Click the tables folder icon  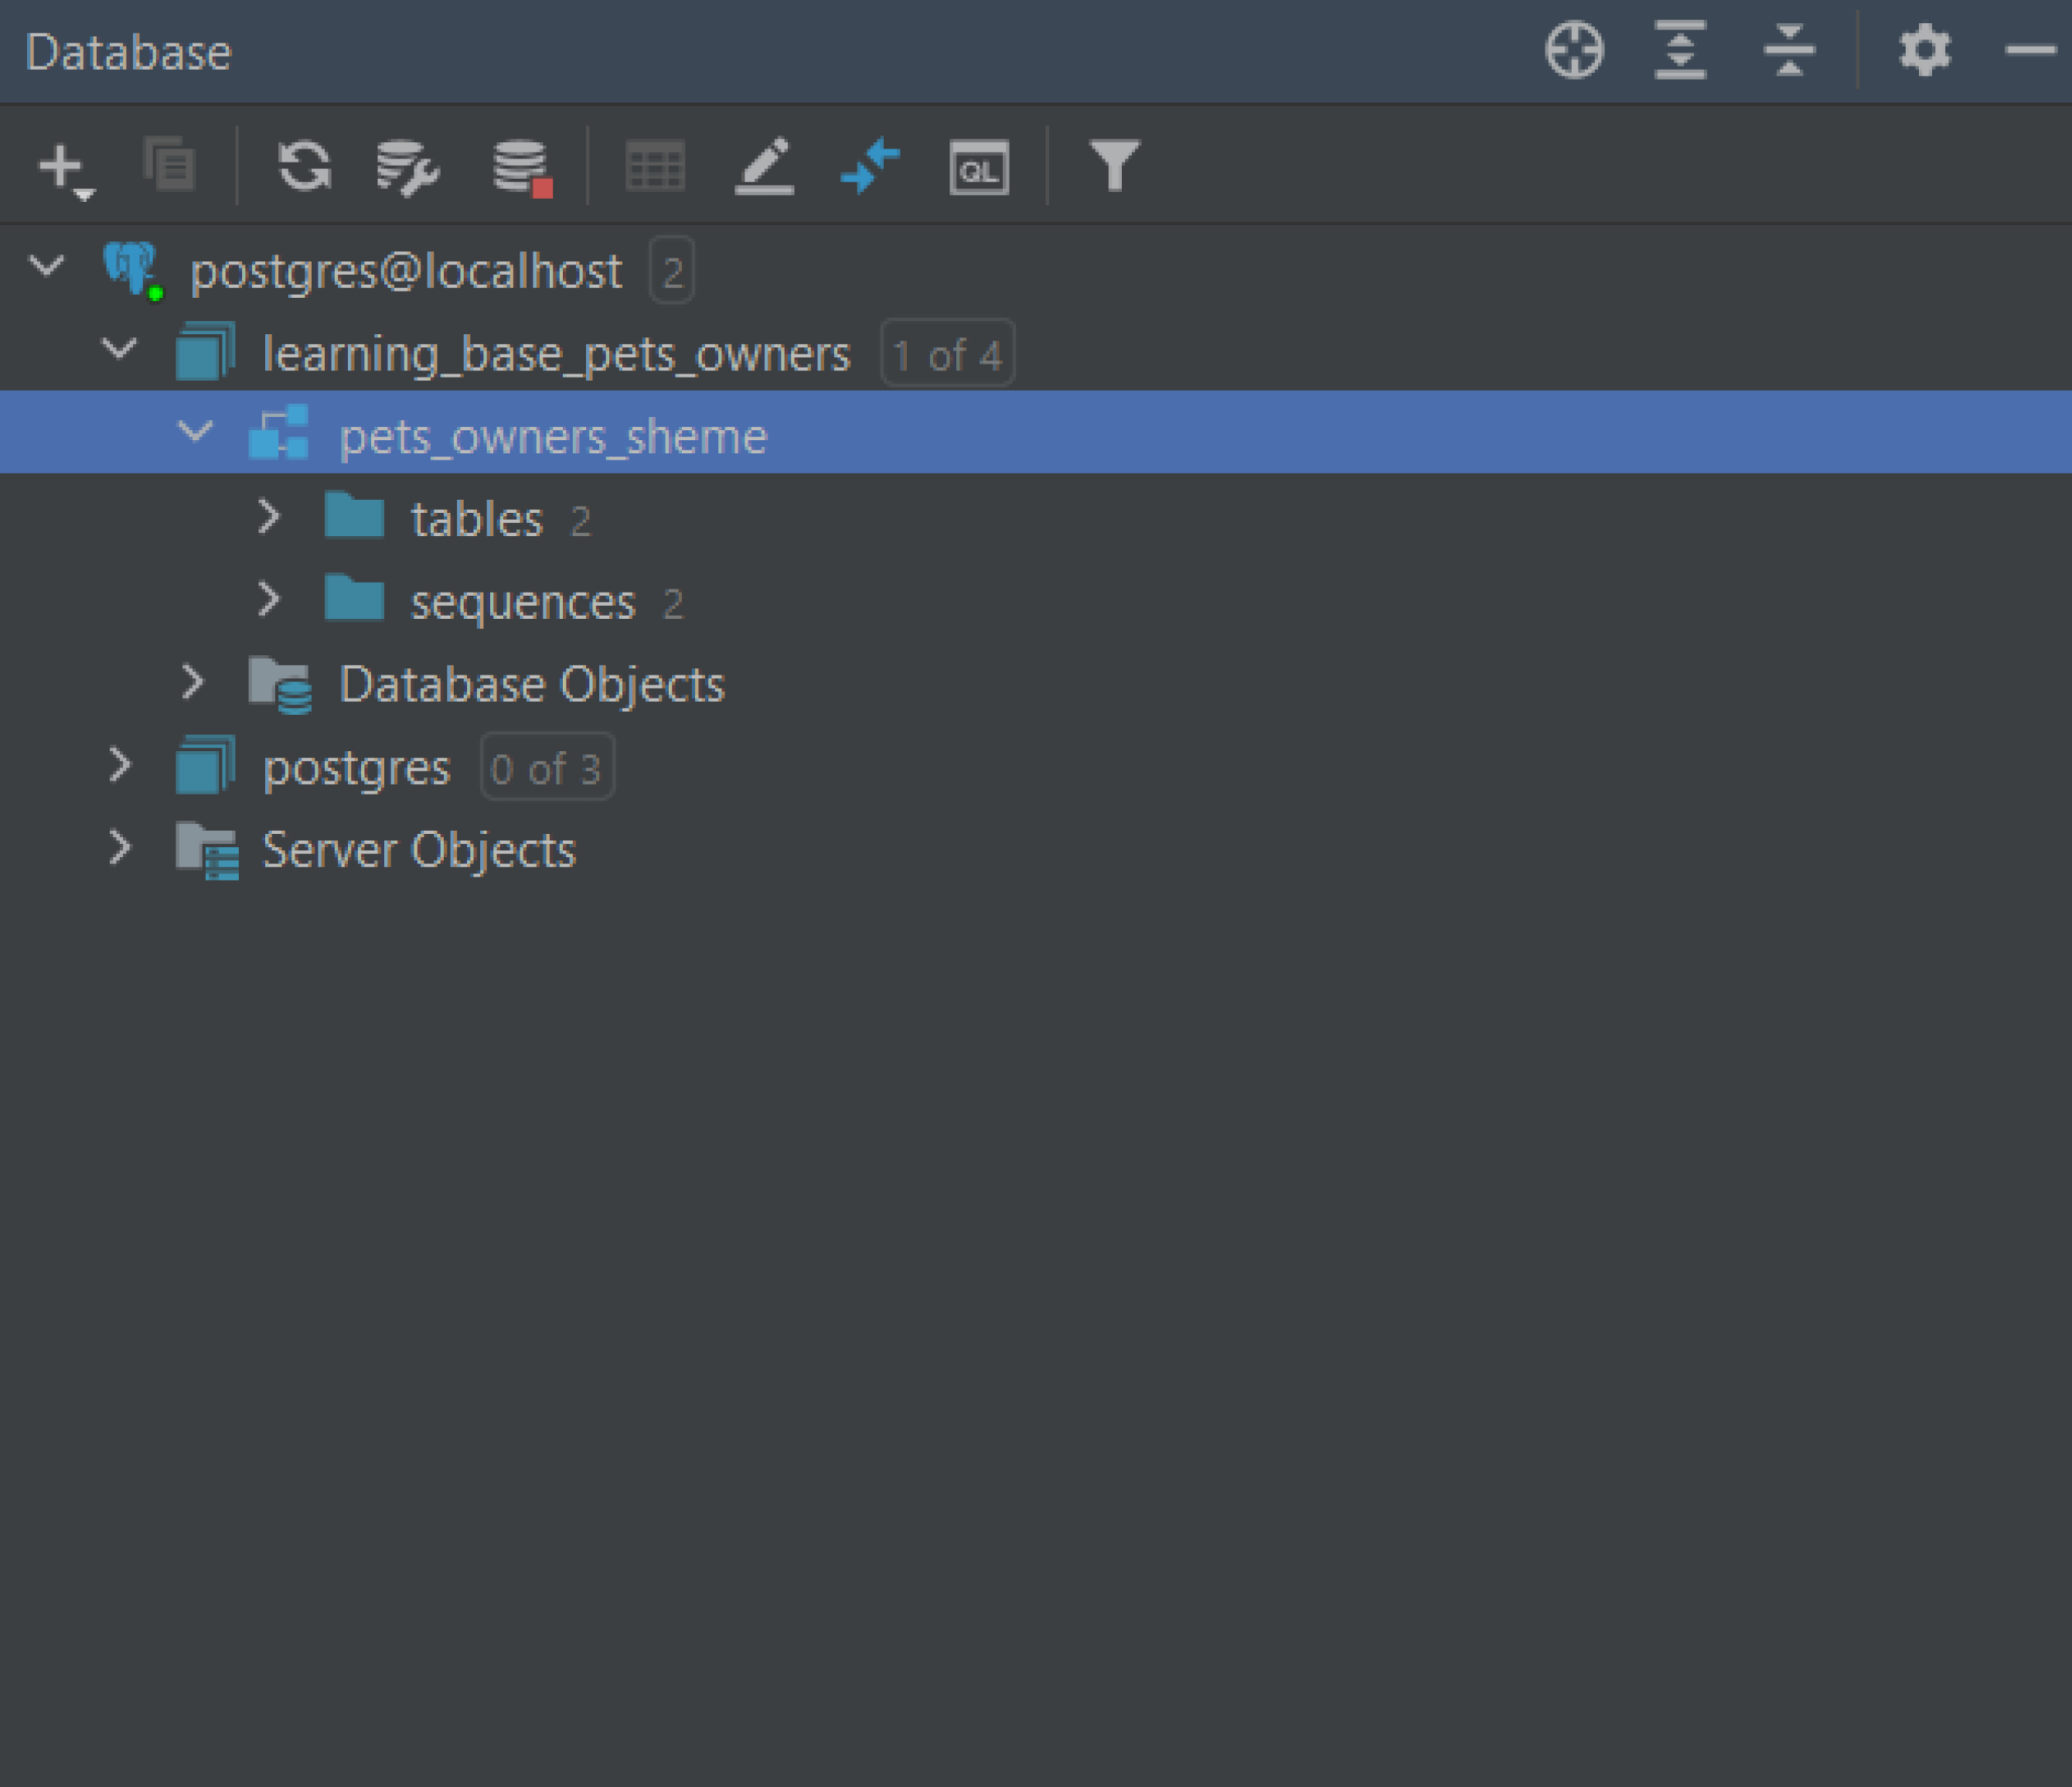(x=355, y=515)
